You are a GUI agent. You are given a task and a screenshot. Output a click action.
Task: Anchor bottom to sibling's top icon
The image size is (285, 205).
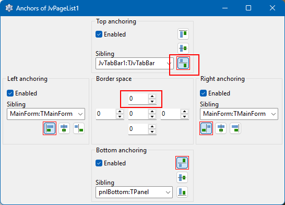182,163
